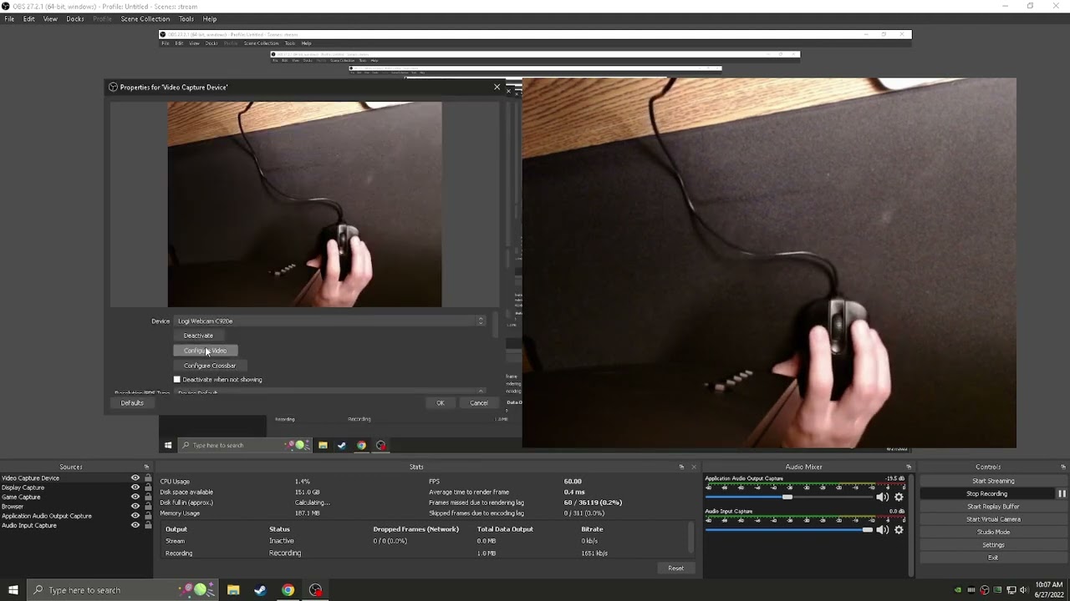
Task: Enter Studio Mode
Action: 993,532
